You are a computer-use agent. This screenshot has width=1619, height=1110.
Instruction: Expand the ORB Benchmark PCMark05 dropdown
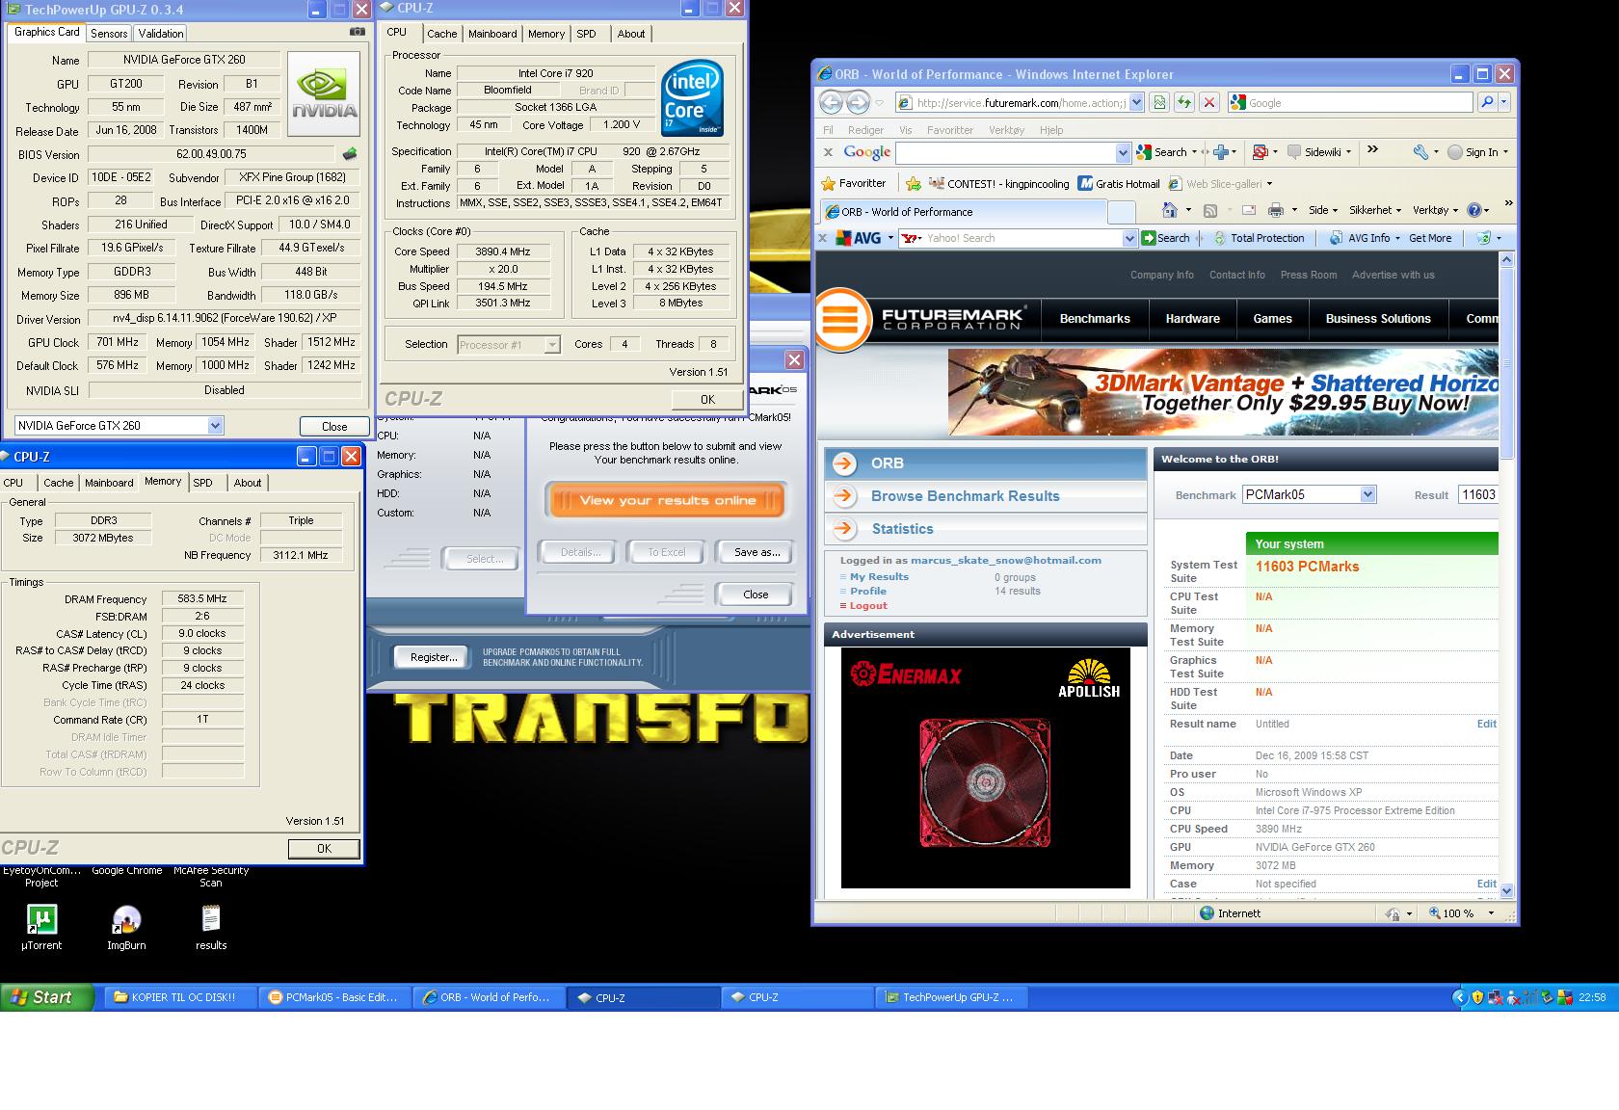pyautogui.click(x=1367, y=494)
